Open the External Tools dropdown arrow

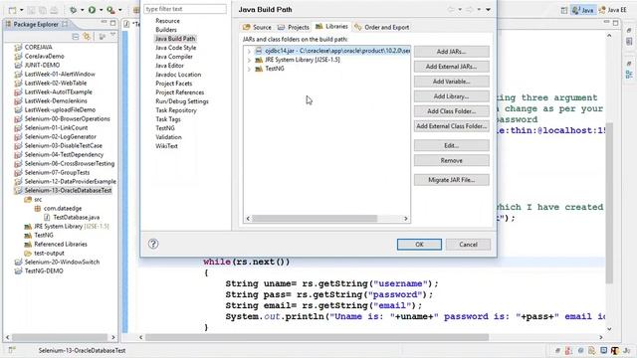point(119,10)
